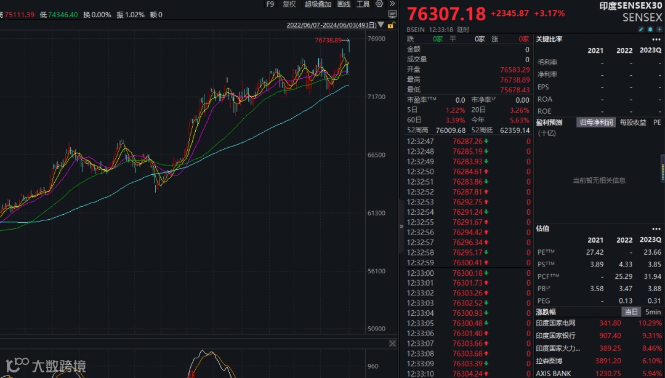Switch to PE forecast tab
The height and width of the screenshot is (378, 665).
(656, 123)
